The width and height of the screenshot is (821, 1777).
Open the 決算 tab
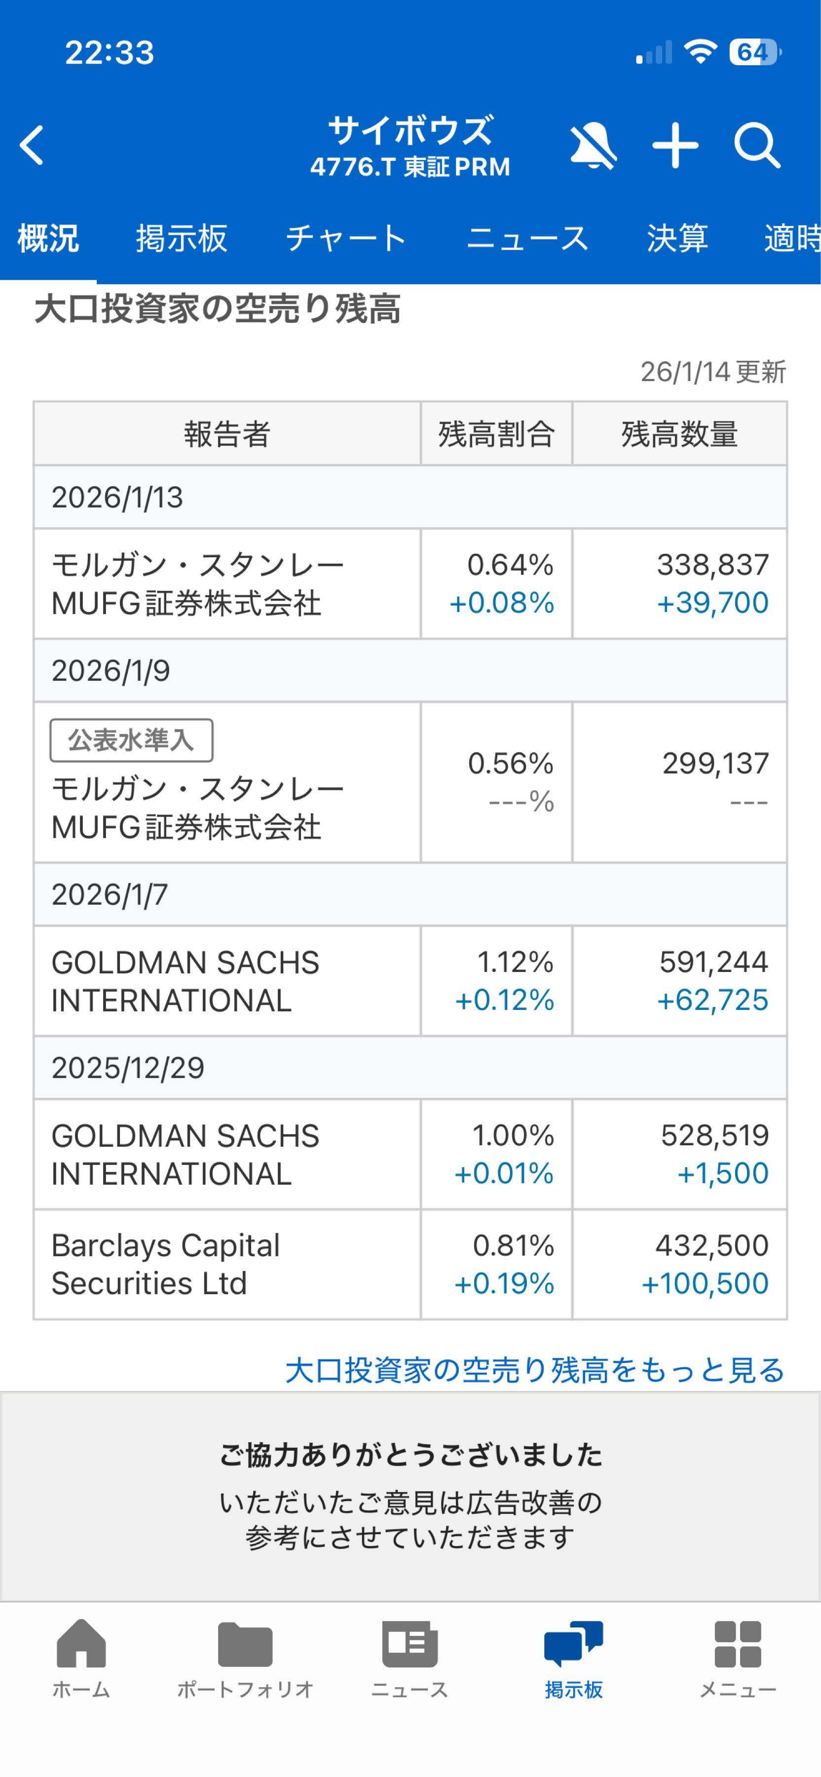pos(677,239)
